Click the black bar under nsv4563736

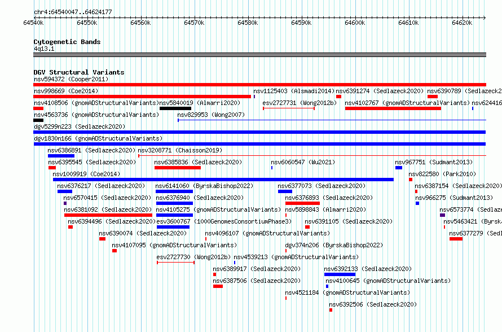coord(38,120)
